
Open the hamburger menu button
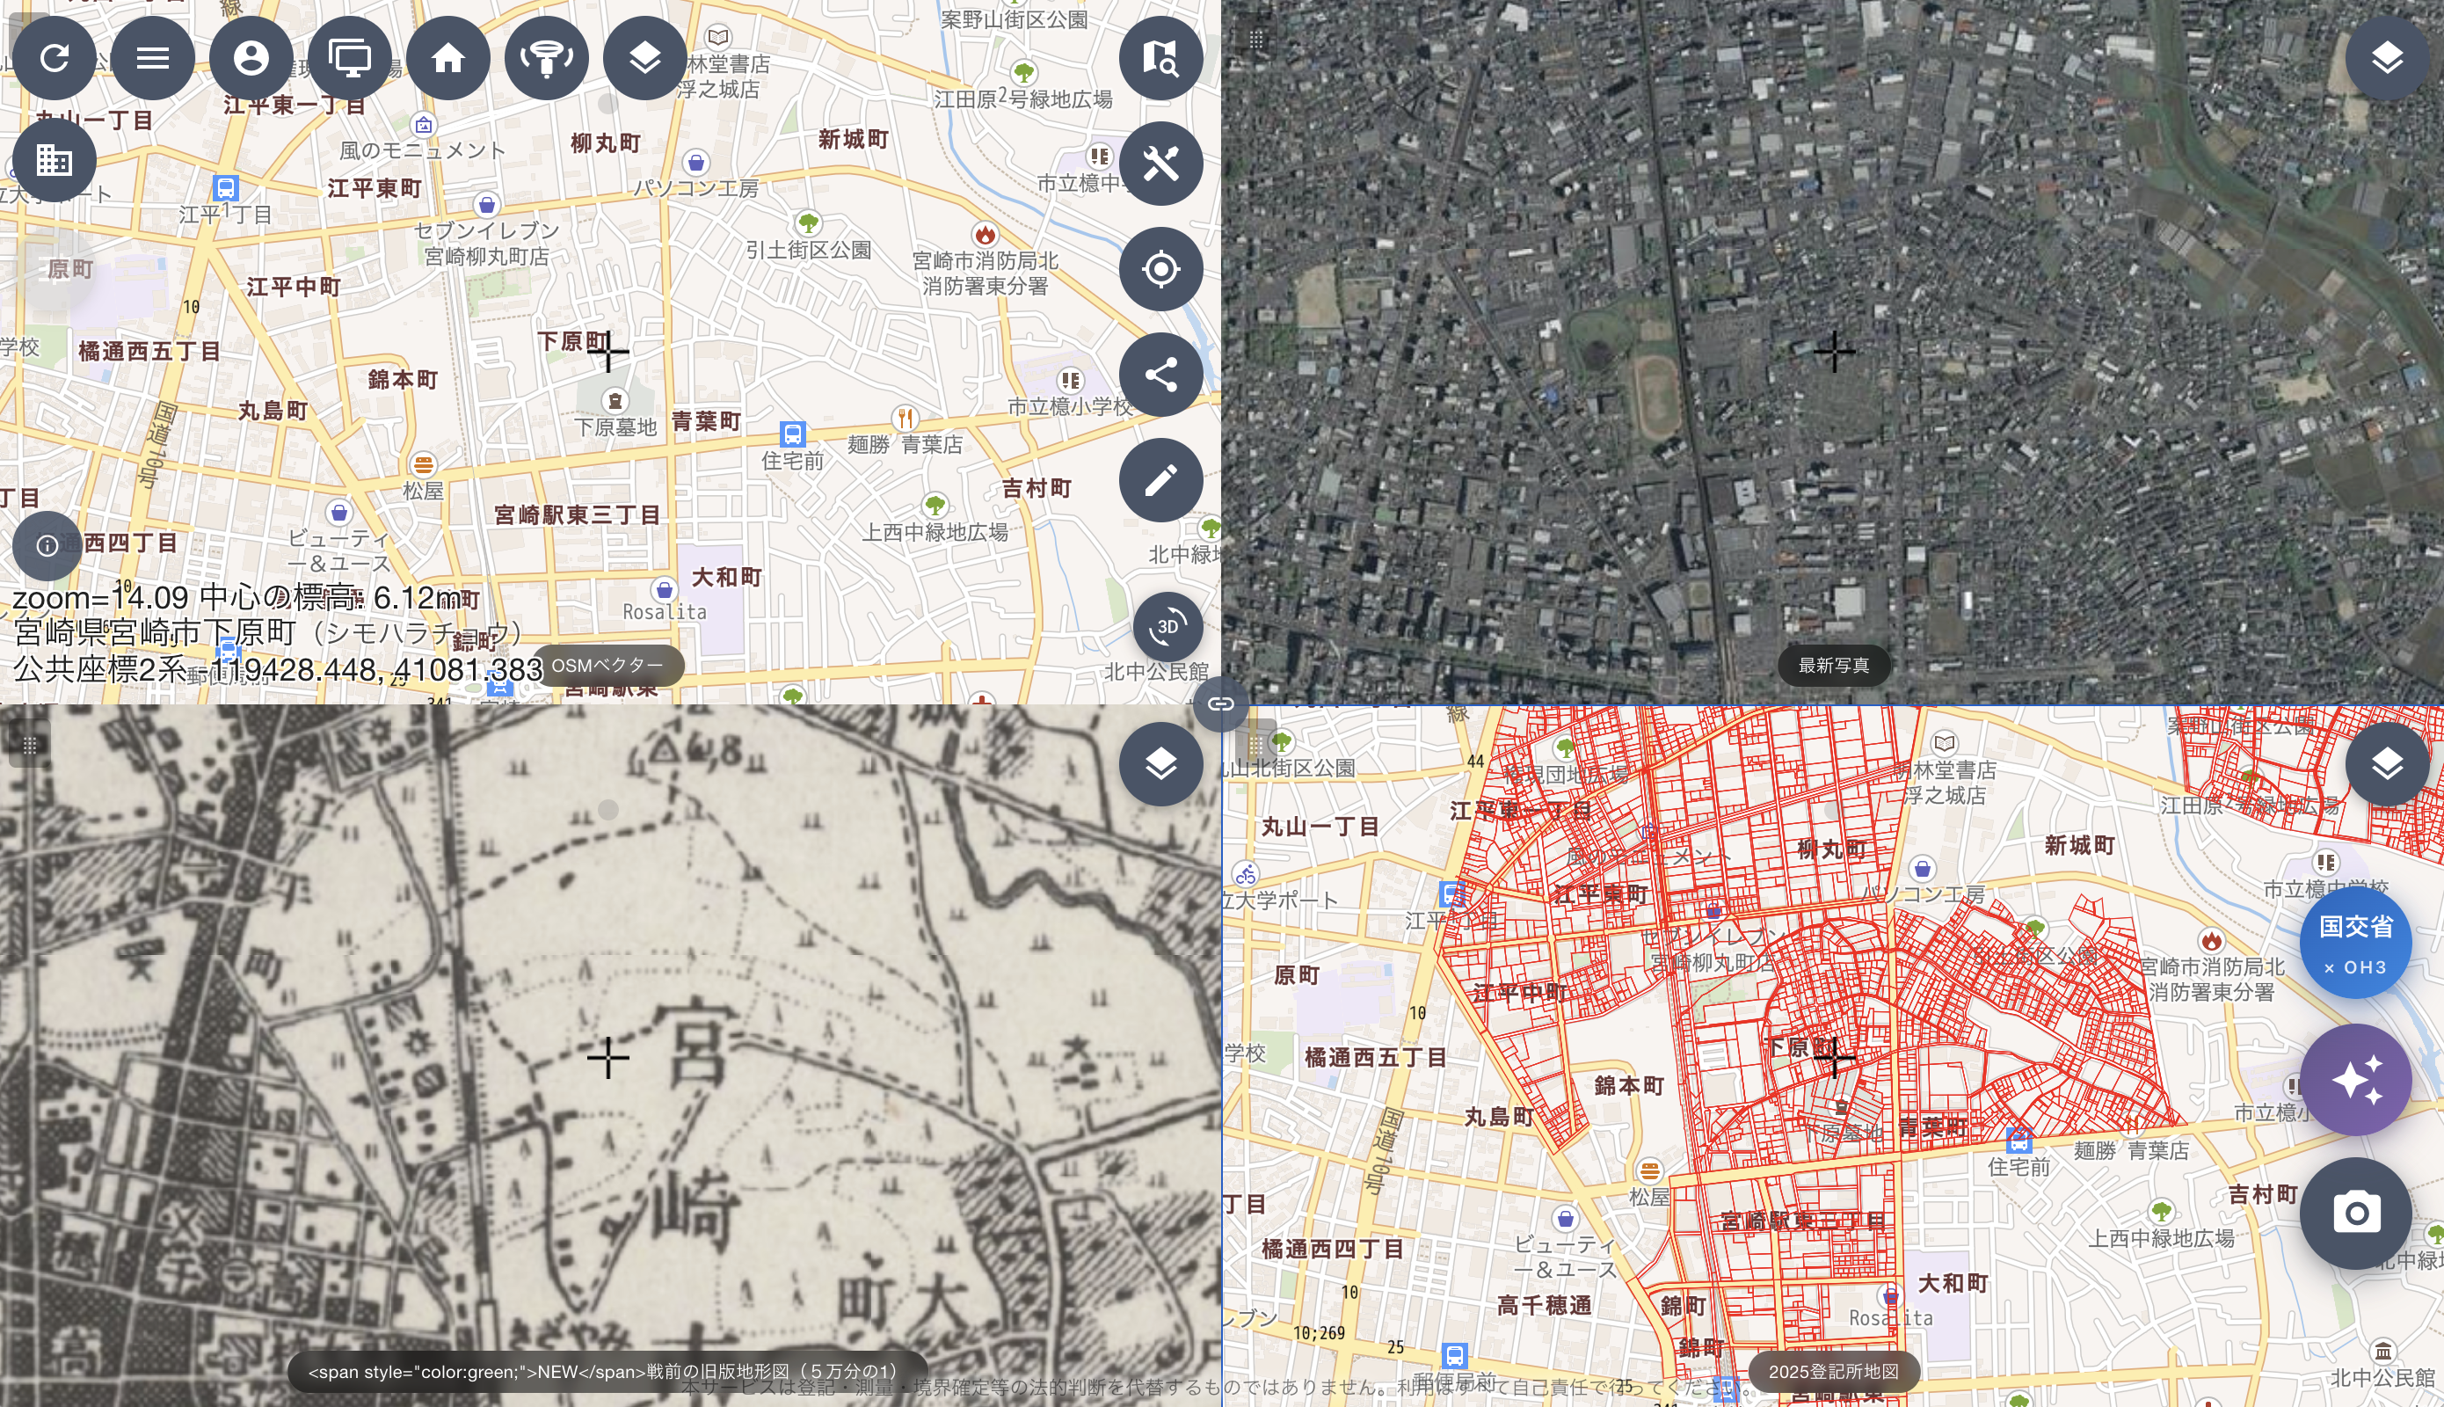click(153, 58)
